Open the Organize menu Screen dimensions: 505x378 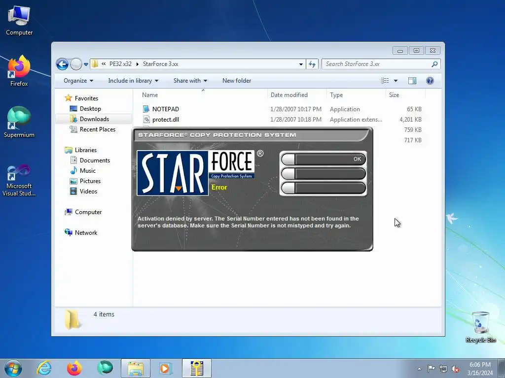click(x=78, y=81)
